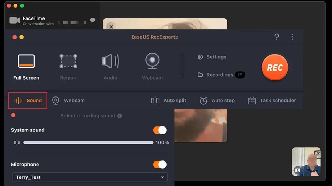Screen dimensions: 332x186
Task: Click the EaseUS RecExperts window title
Action: [155, 37]
